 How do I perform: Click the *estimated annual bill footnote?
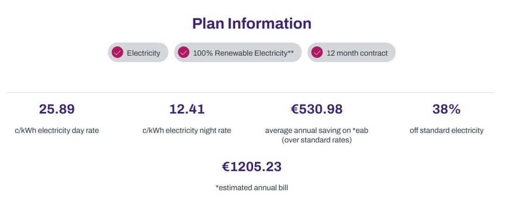(x=252, y=187)
